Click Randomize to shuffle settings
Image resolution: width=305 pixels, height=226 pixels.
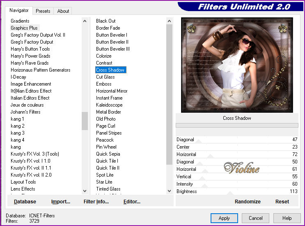click(x=248, y=201)
